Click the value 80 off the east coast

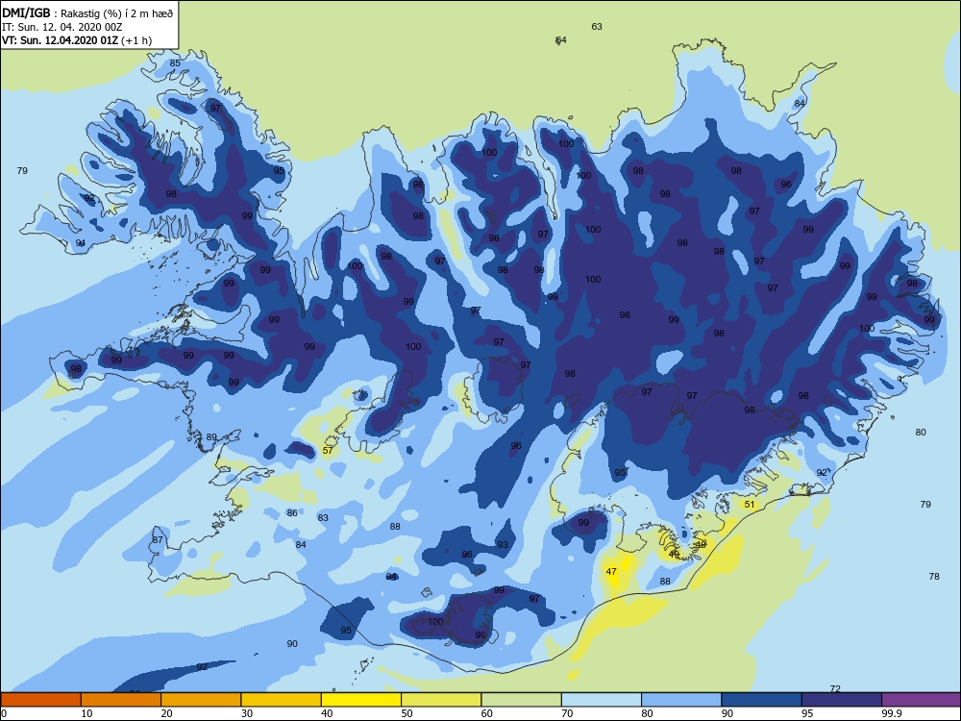pyautogui.click(x=921, y=433)
